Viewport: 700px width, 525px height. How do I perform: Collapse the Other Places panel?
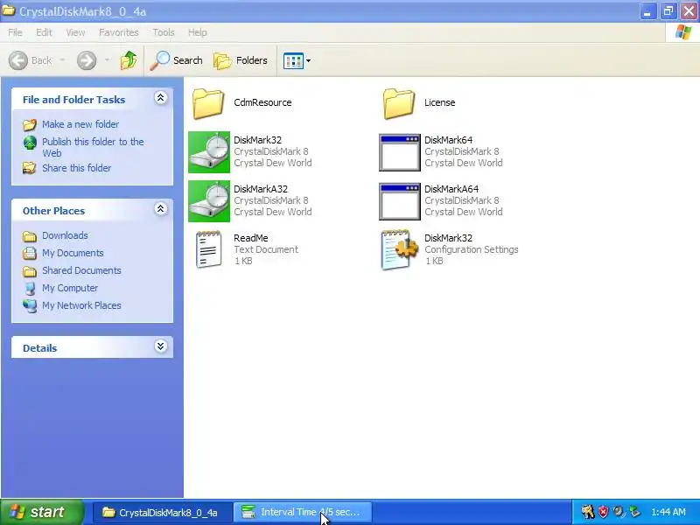(x=161, y=209)
